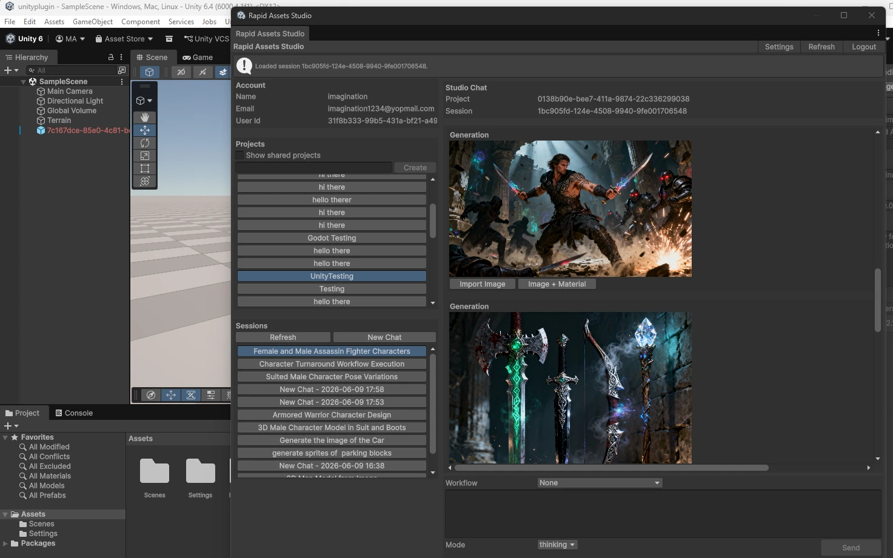Image resolution: width=893 pixels, height=558 pixels.
Task: Click the Create project button
Action: coord(415,168)
